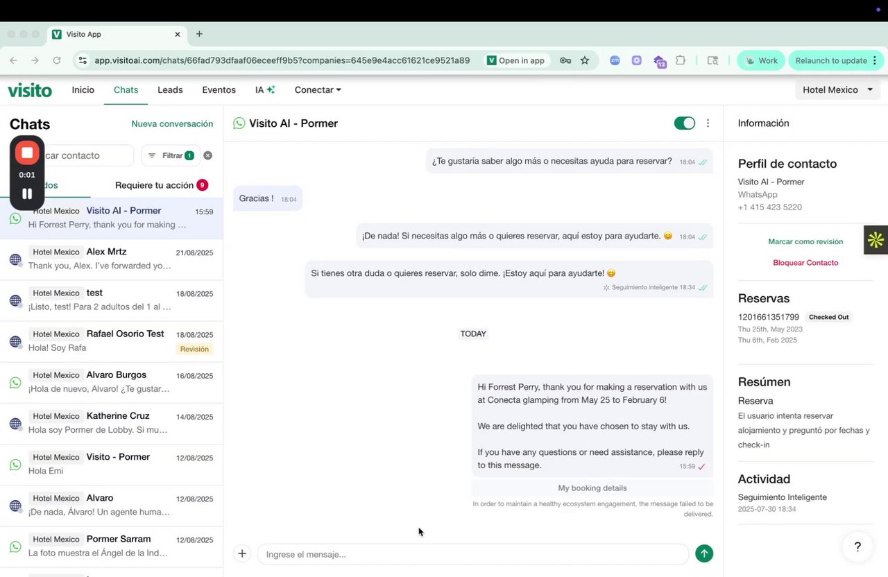Viewport: 888px width, 577px height.
Task: Open Alvaro Burgos chat
Action: pyautogui.click(x=111, y=382)
